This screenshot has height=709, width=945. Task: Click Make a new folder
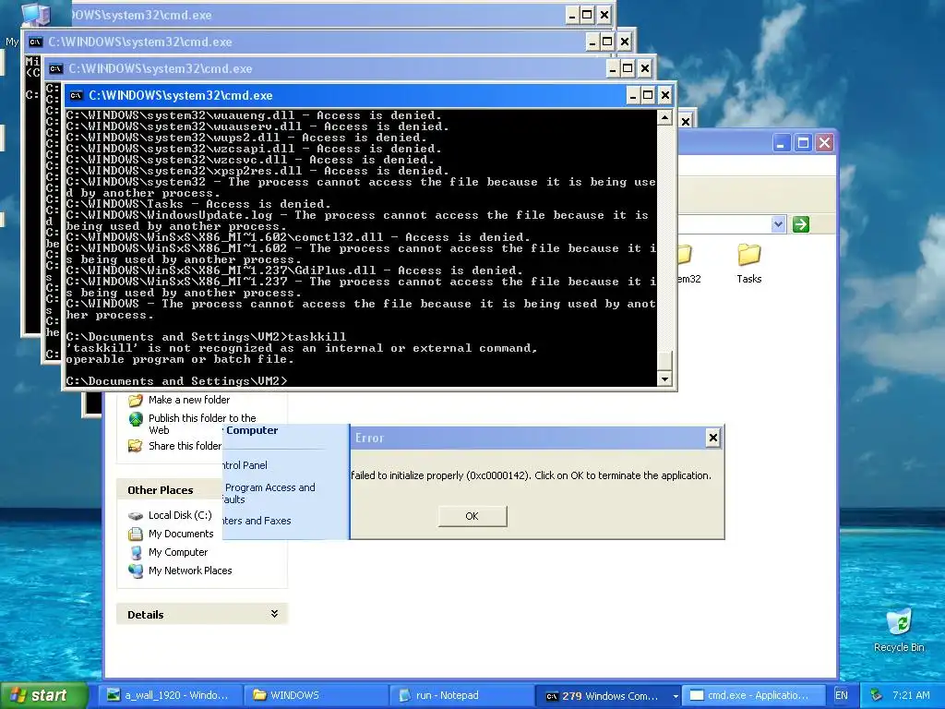[x=189, y=400]
